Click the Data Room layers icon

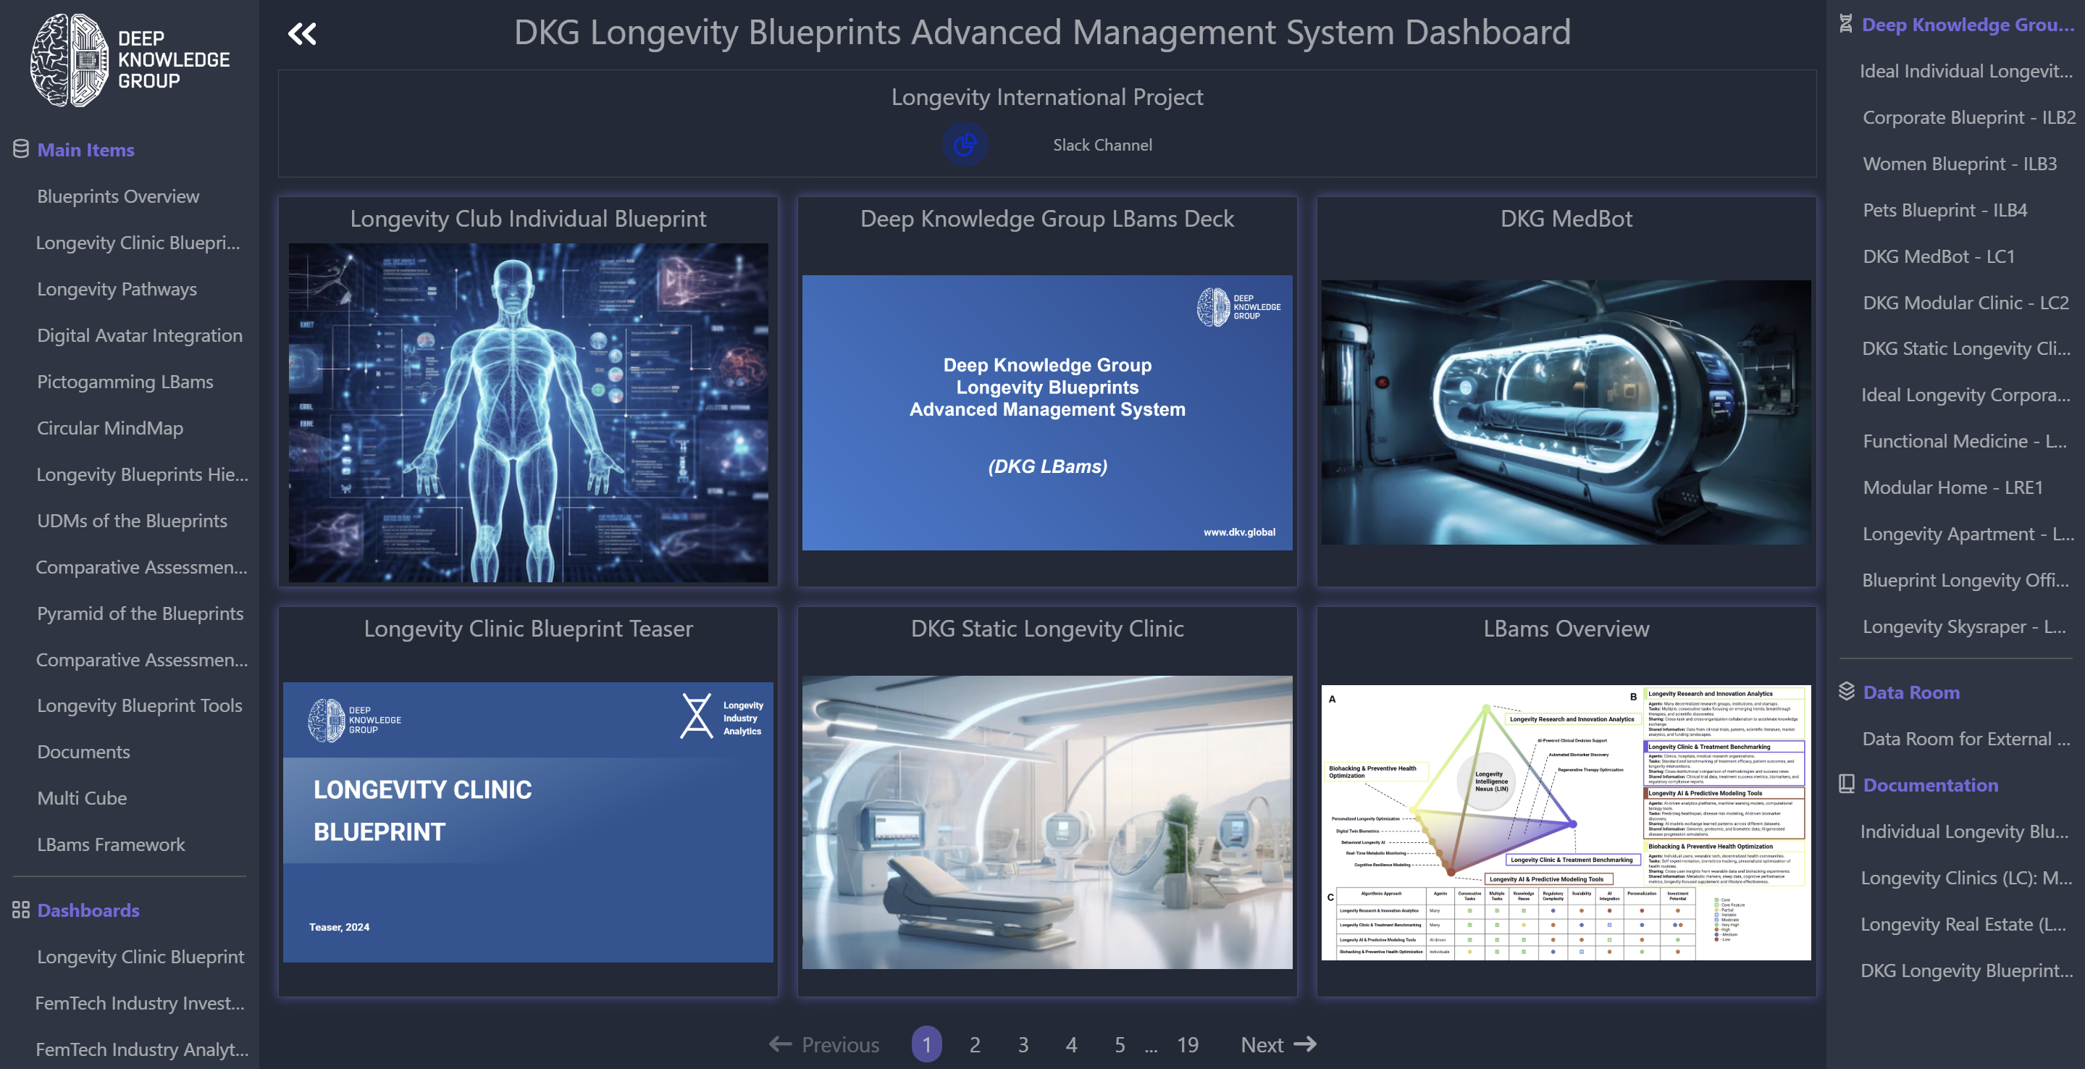click(x=1846, y=691)
